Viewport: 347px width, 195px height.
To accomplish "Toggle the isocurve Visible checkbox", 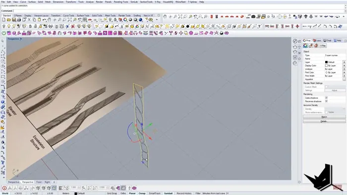I will click(x=326, y=112).
